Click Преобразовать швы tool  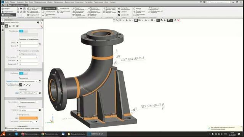[x=49, y=15]
